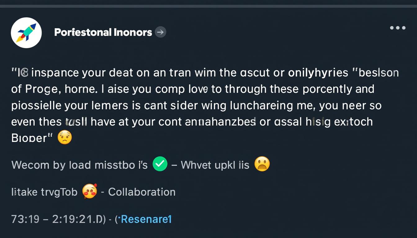Click the post line starting "even thes"
Image resolution: width=417 pixels, height=238 pixels.
point(192,121)
